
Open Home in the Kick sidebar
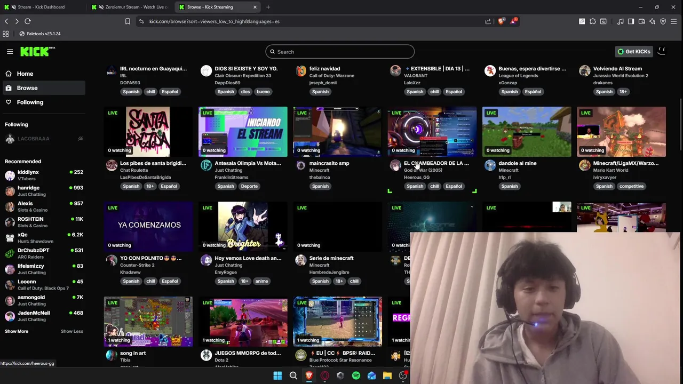43,74
